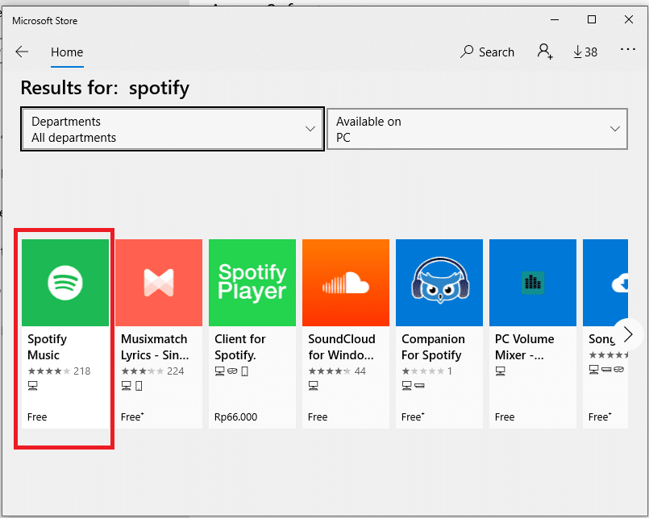
Task: Maximize the Microsoft Store window
Action: coord(592,19)
